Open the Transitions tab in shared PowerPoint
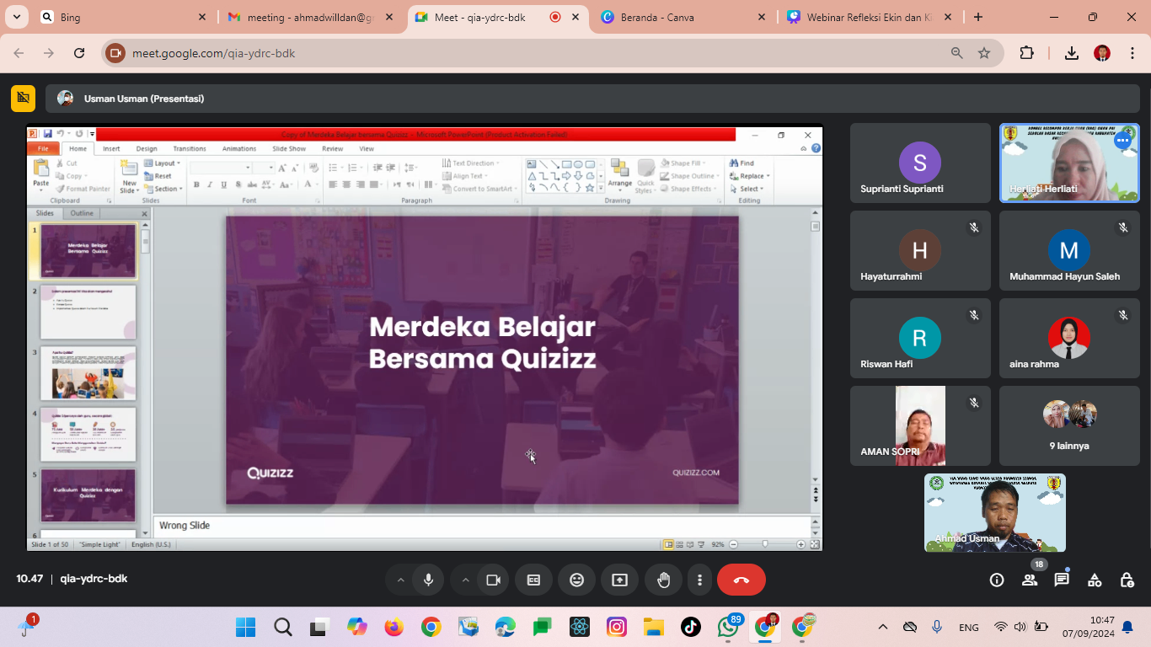 coord(190,148)
